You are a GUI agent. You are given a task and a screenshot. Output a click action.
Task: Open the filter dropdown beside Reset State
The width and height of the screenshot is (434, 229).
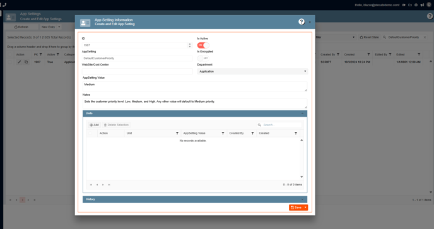coord(353,37)
